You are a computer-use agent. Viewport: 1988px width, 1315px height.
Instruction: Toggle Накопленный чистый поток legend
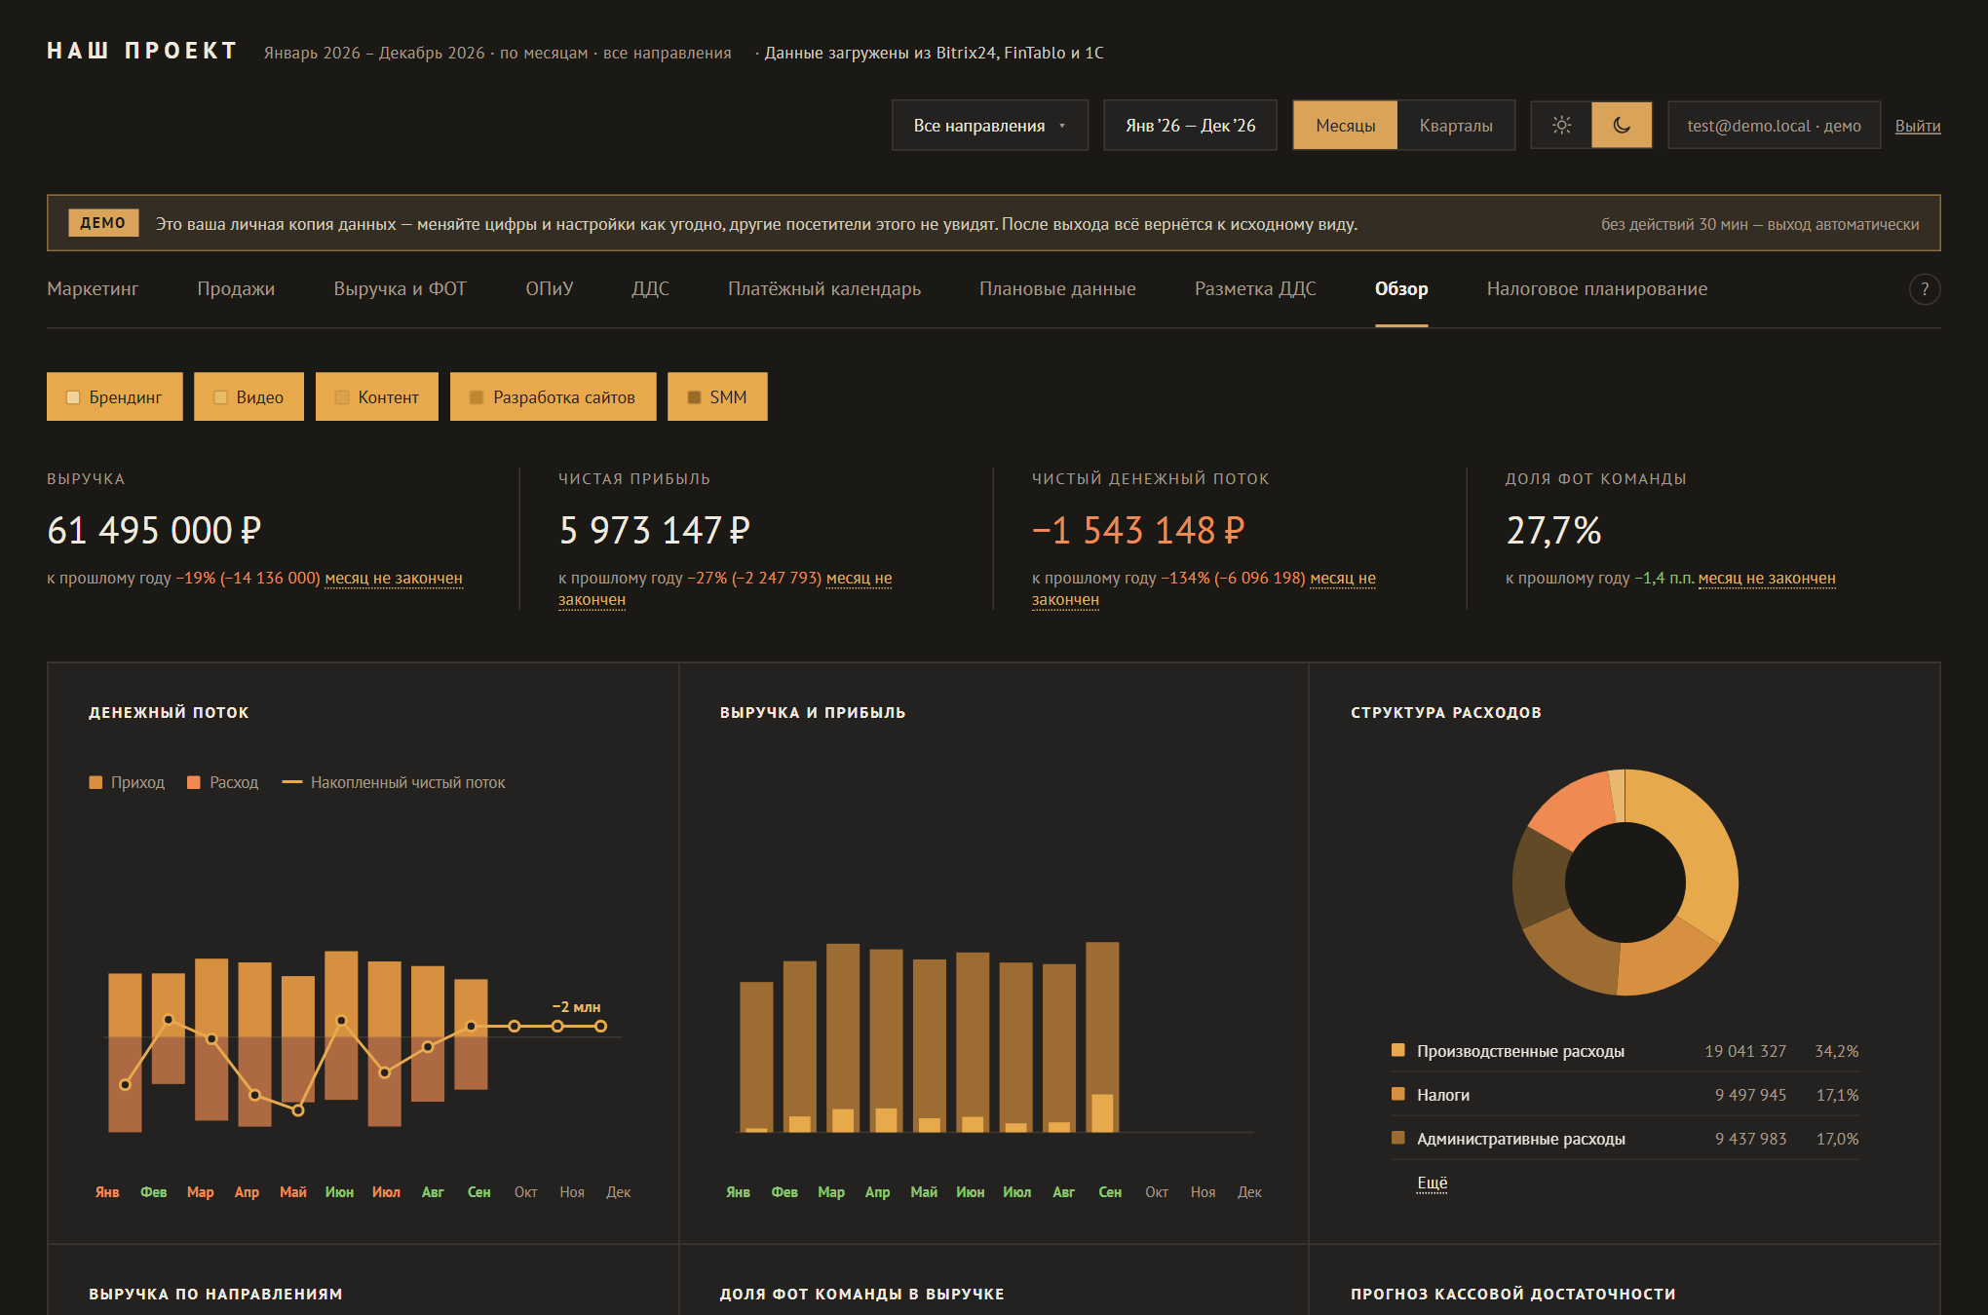click(x=394, y=782)
